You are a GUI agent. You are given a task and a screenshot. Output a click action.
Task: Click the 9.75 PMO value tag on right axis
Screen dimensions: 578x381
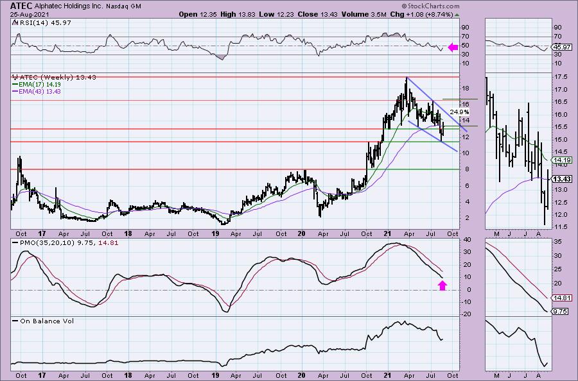click(559, 311)
